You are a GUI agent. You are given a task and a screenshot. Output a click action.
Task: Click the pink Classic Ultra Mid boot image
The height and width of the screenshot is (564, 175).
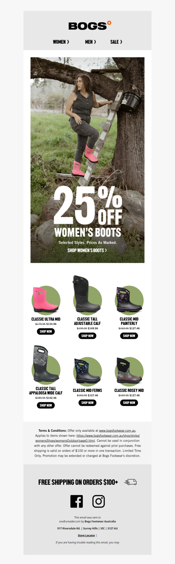click(45, 299)
